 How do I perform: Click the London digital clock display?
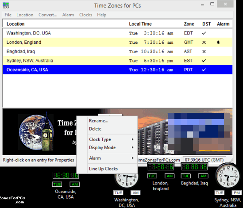pos(161,167)
